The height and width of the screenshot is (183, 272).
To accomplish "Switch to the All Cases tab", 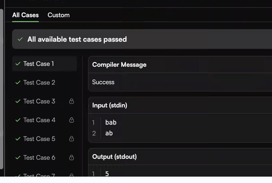I will (x=25, y=15).
